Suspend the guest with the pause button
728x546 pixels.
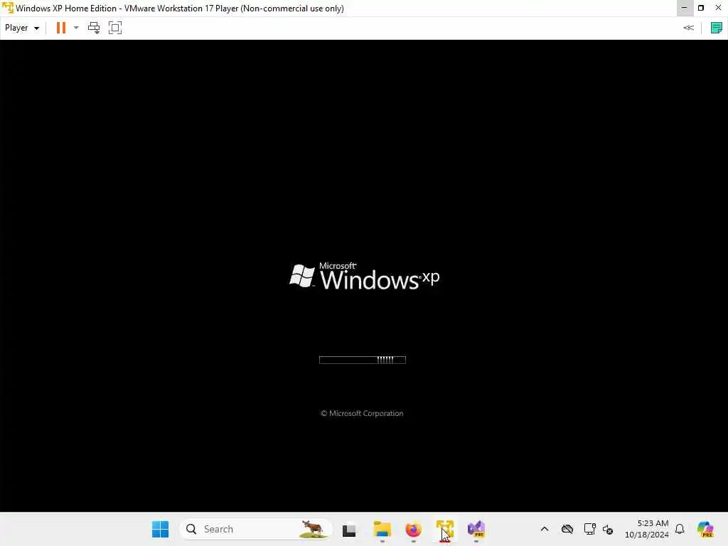click(61, 28)
